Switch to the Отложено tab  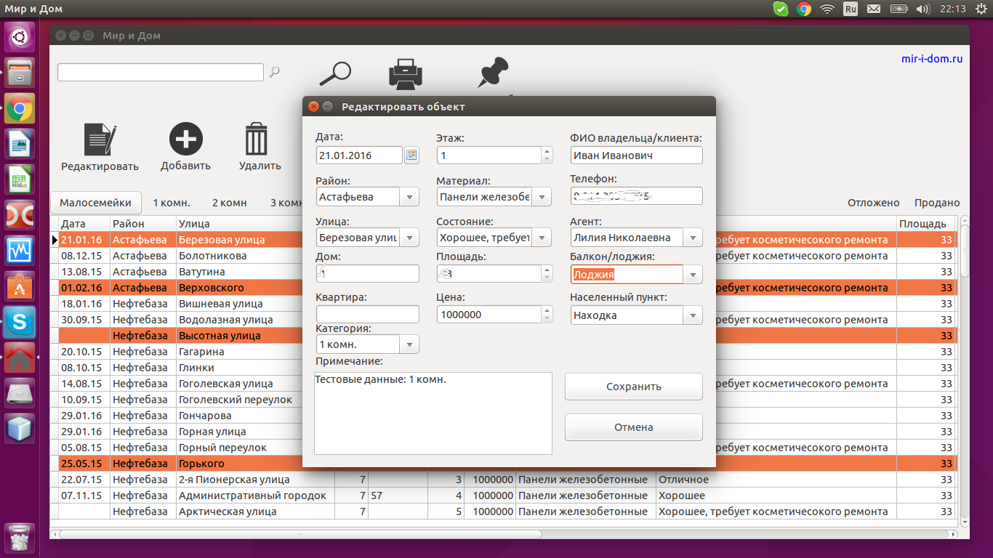tap(874, 203)
